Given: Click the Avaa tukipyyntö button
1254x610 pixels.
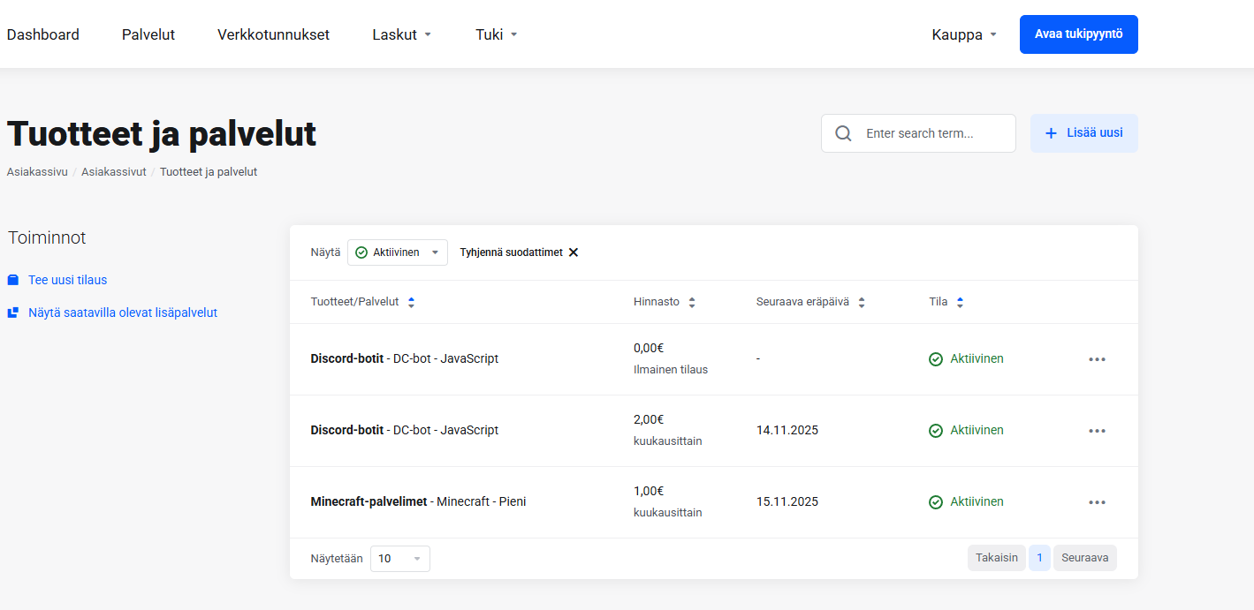Looking at the screenshot, I should (x=1078, y=34).
